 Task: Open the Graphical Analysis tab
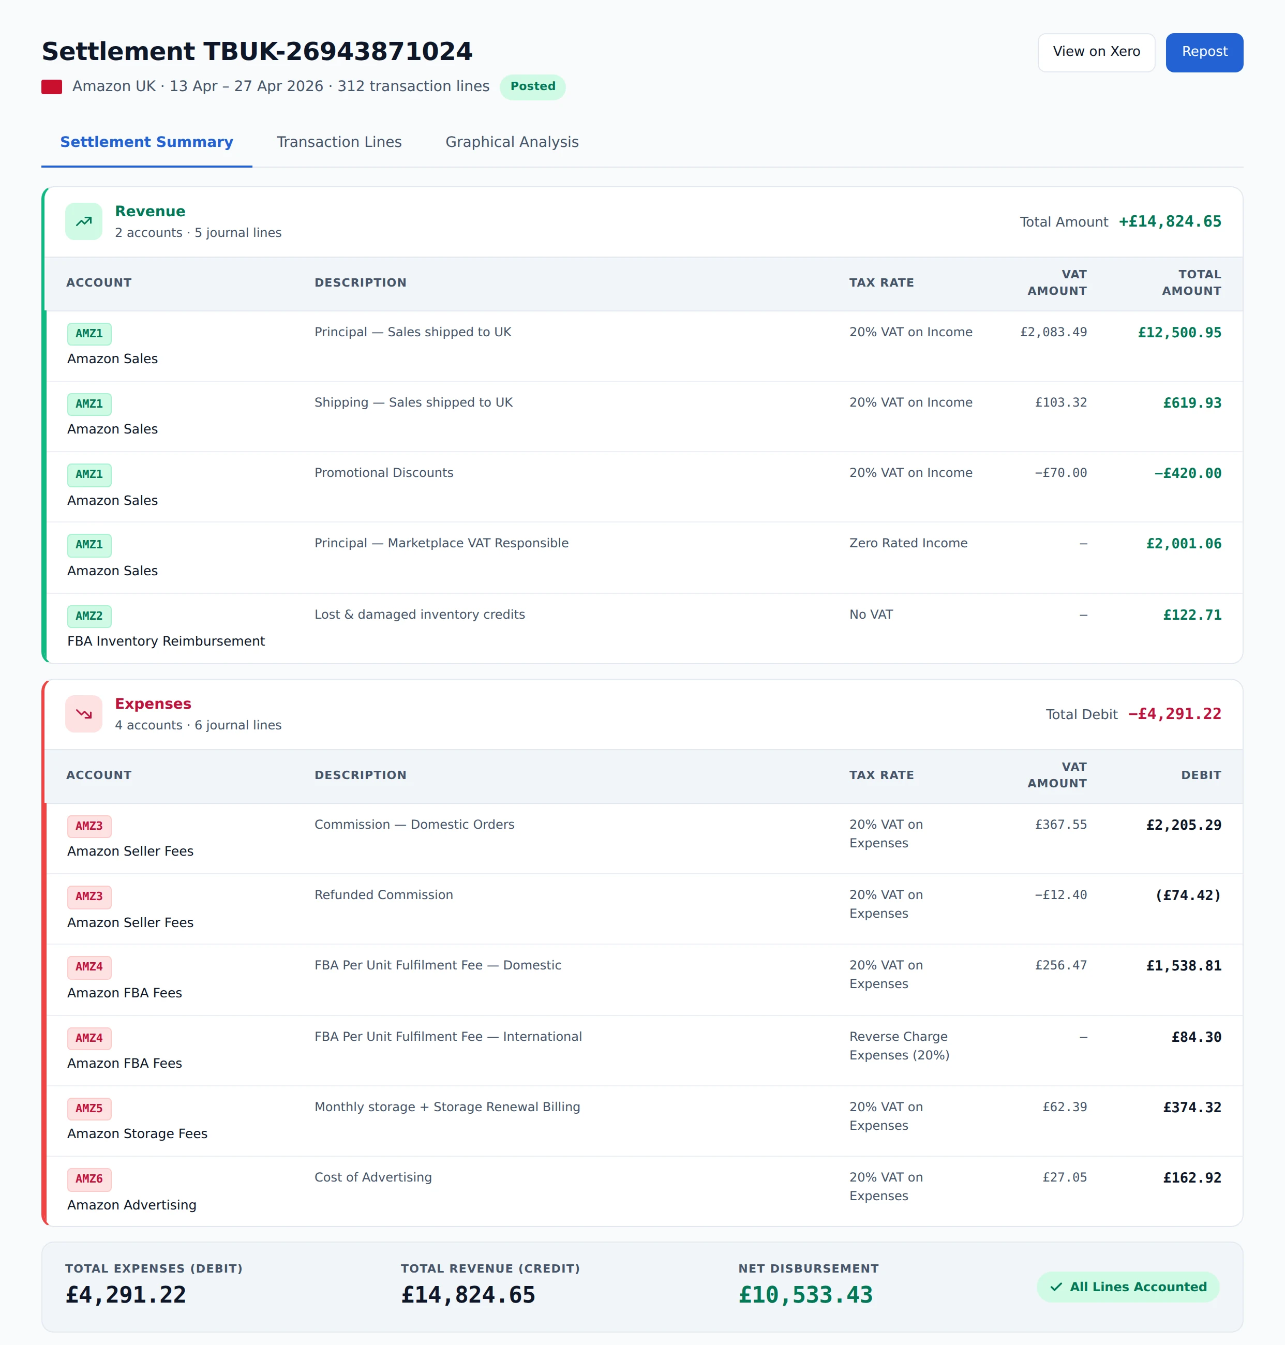tap(512, 142)
